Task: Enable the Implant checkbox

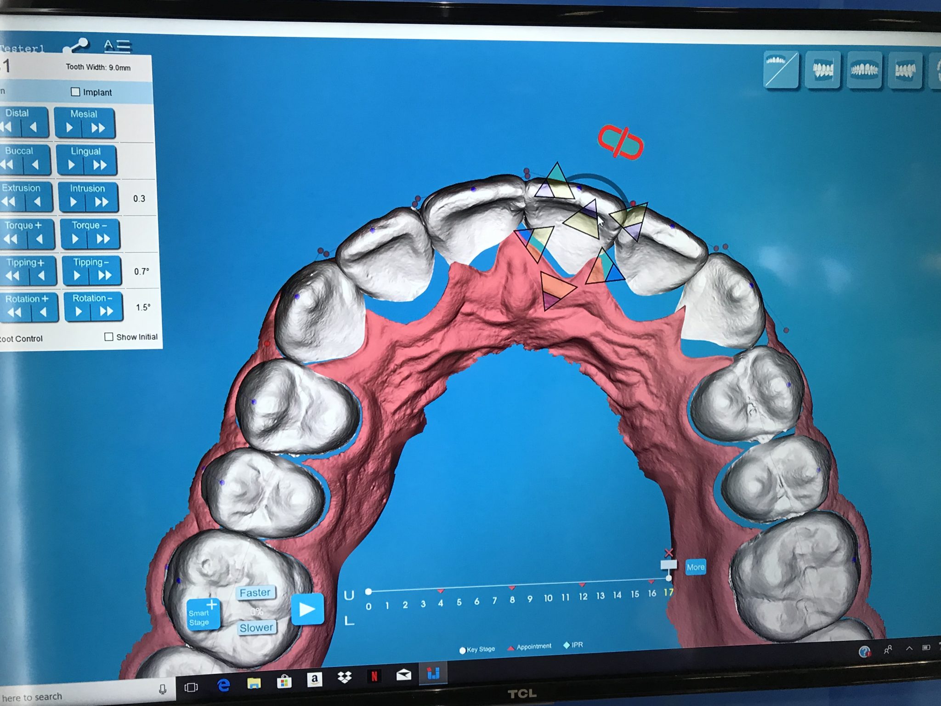Action: pyautogui.click(x=75, y=92)
